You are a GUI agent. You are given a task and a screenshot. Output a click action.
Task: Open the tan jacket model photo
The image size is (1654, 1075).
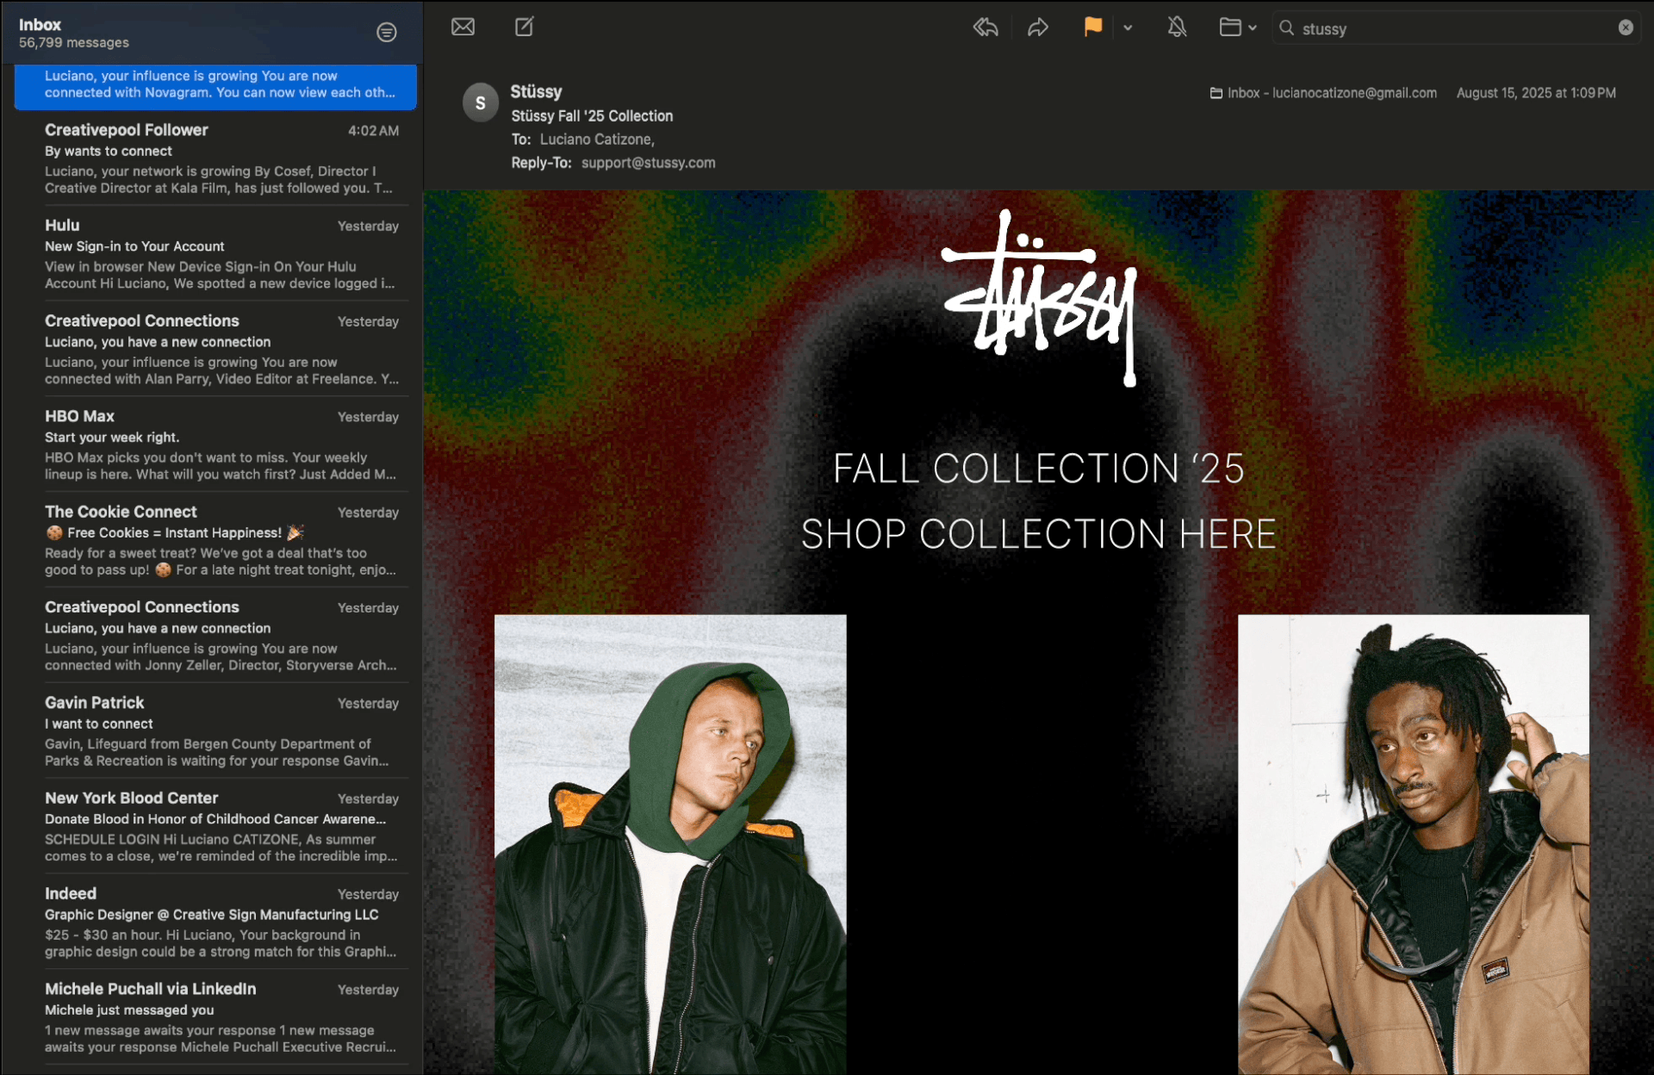(x=1413, y=844)
